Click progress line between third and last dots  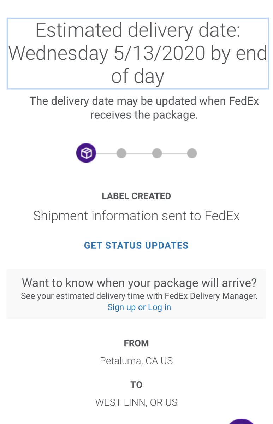[x=174, y=153]
